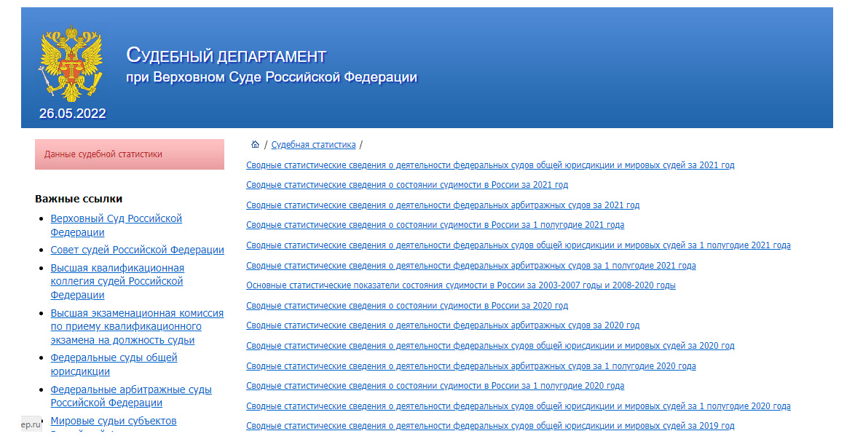Open общей юрисдикции statistics 1 полугодие 2021 года
Image resolution: width=855 pixels, height=439 pixels.
coord(518,245)
